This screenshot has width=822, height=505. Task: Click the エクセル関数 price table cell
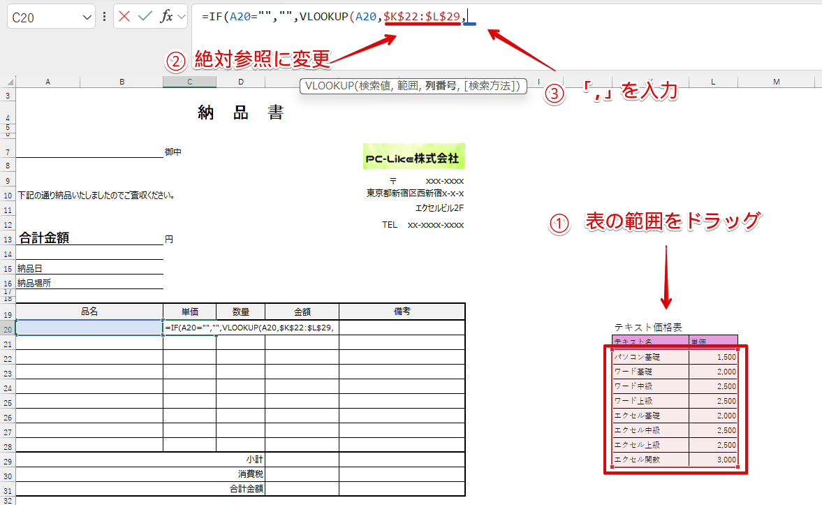pyautogui.click(x=651, y=460)
